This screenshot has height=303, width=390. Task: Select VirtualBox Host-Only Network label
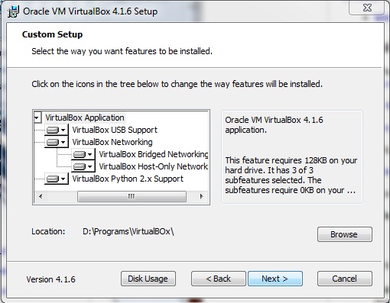click(x=153, y=166)
